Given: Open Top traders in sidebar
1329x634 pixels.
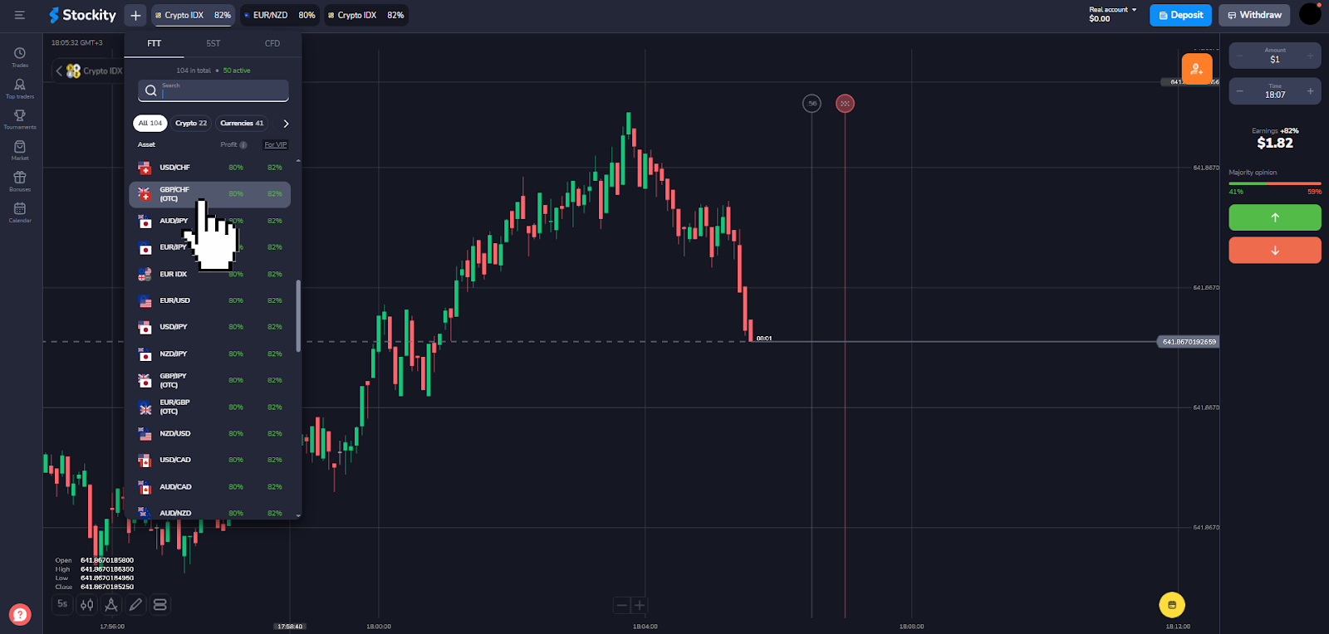Looking at the screenshot, I should point(20,89).
